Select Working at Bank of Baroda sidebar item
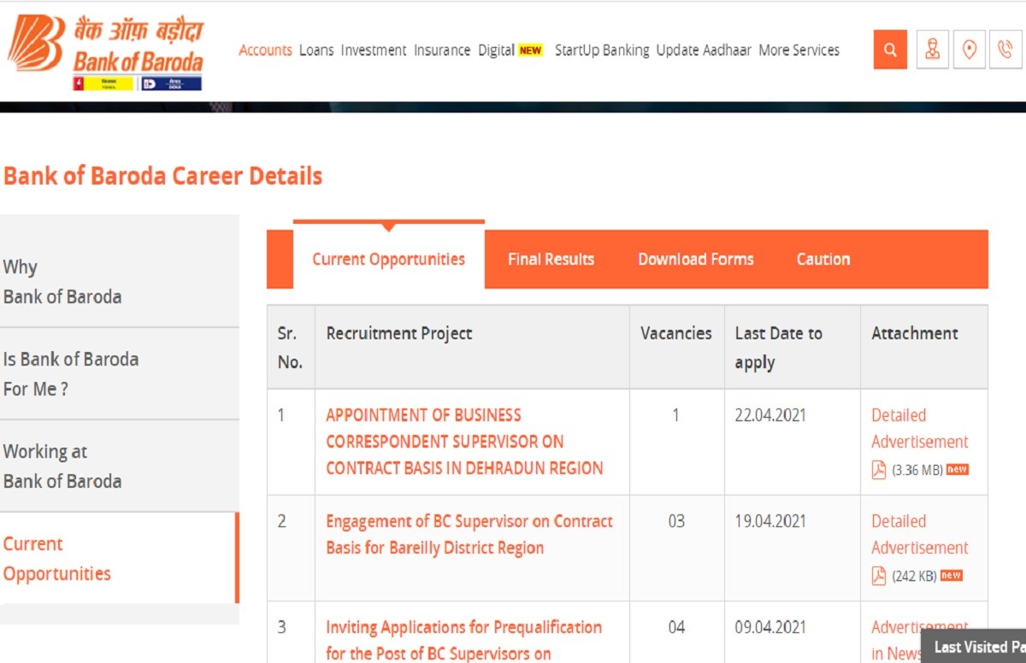The image size is (1026, 663). pos(62,466)
